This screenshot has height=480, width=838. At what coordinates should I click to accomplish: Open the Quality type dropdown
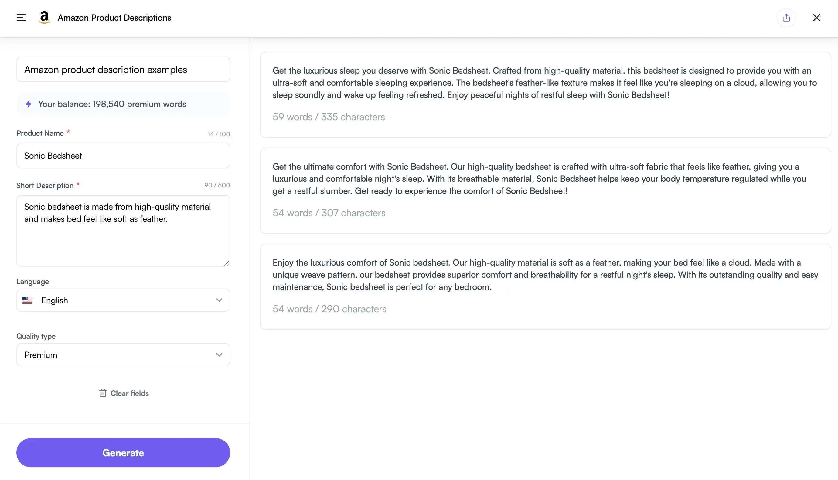(x=123, y=355)
